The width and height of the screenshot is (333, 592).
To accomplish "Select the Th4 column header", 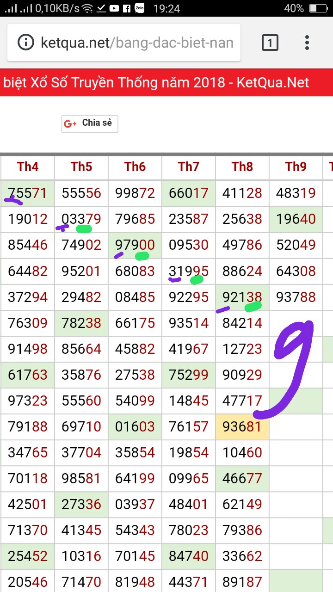I will (x=28, y=167).
